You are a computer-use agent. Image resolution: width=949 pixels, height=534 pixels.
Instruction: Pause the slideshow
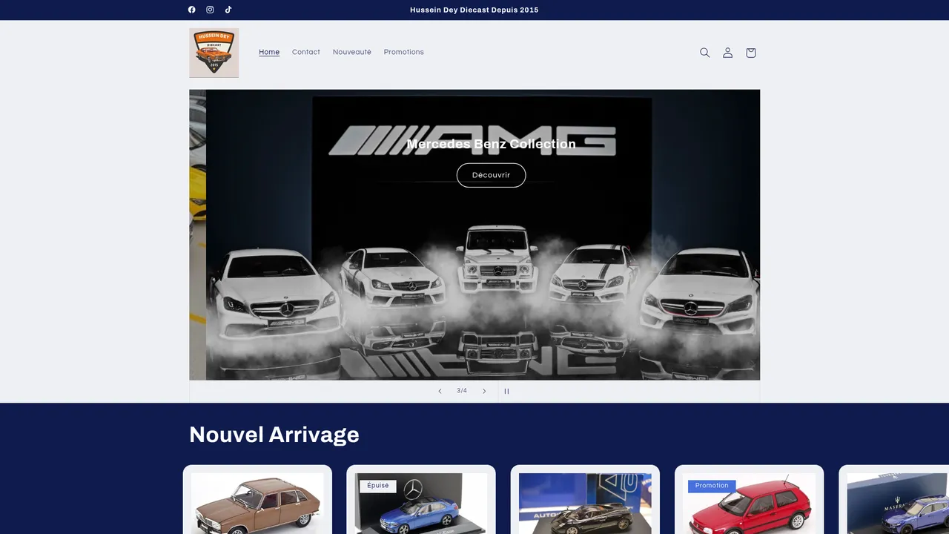click(x=507, y=391)
